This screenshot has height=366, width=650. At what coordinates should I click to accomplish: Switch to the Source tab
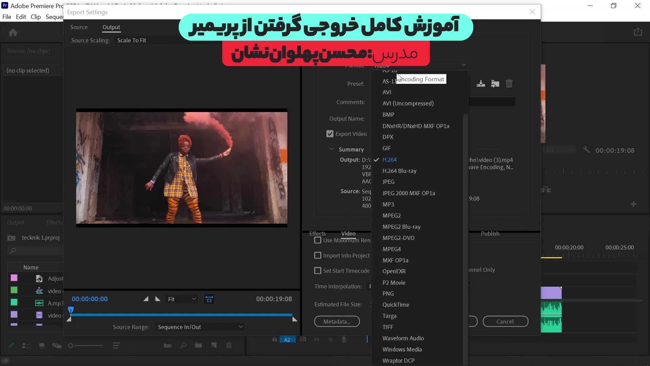[79, 27]
